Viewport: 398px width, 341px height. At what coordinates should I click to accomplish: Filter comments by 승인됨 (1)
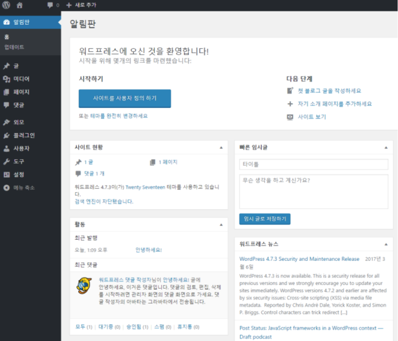pyautogui.click(x=137, y=327)
